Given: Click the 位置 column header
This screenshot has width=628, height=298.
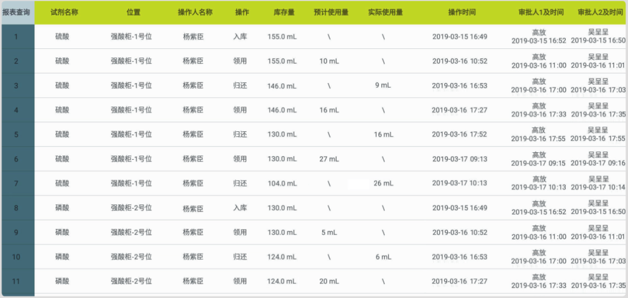Looking at the screenshot, I should (x=133, y=12).
